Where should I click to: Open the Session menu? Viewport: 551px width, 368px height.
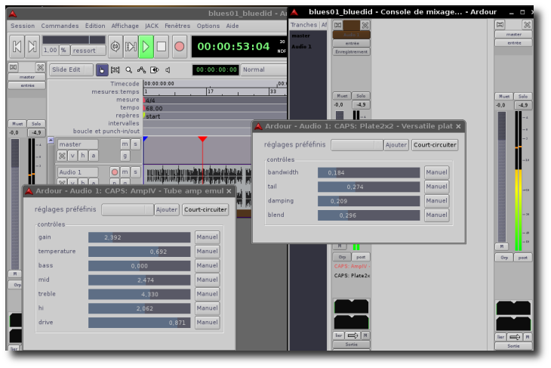tap(23, 26)
